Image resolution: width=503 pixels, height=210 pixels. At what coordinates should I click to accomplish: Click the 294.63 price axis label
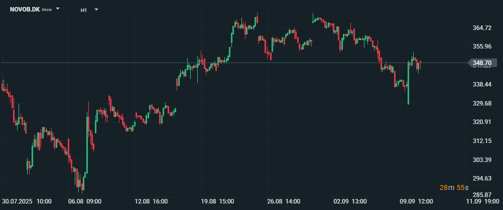(x=481, y=178)
